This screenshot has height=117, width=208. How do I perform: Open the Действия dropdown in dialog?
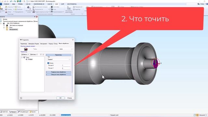click(x=33, y=54)
